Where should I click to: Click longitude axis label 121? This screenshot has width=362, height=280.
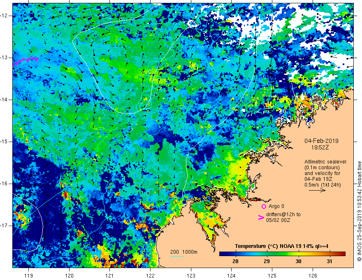(x=109, y=275)
